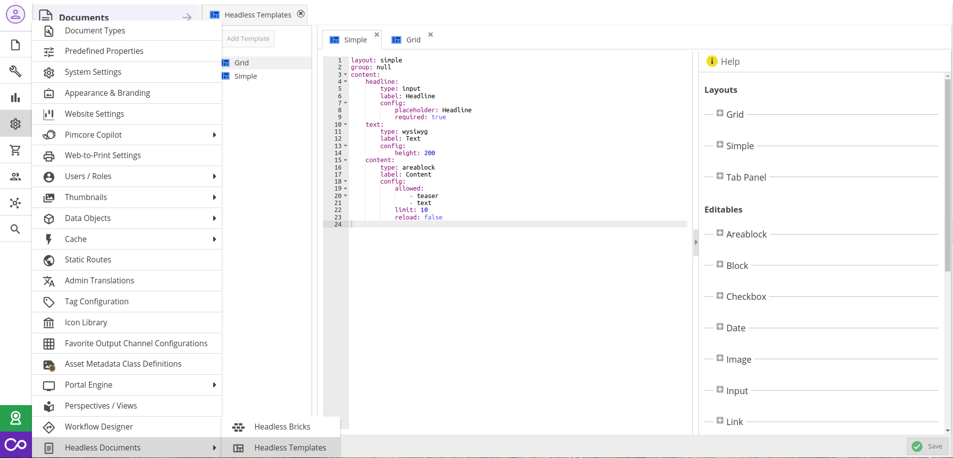Screen dimensions: 953x458
Task: Open the datahub network nodes icon
Action: point(15,203)
